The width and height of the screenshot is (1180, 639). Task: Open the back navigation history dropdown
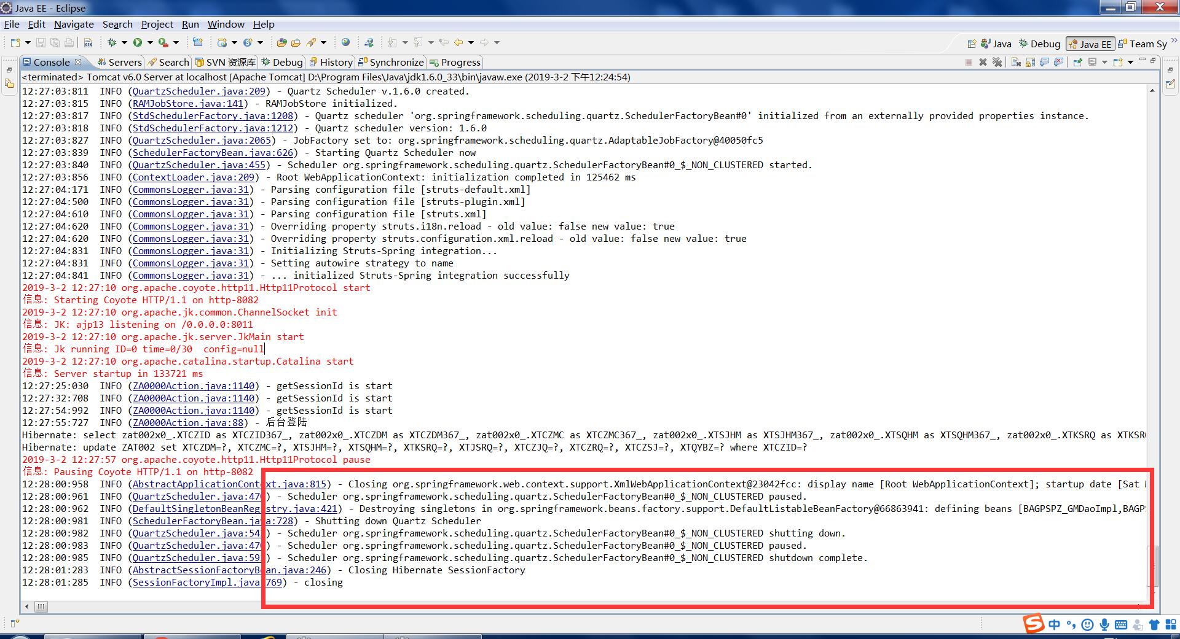coord(471,42)
